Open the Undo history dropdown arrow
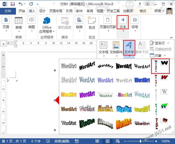Screen dimensions: 175x144 click(x=24, y=4)
